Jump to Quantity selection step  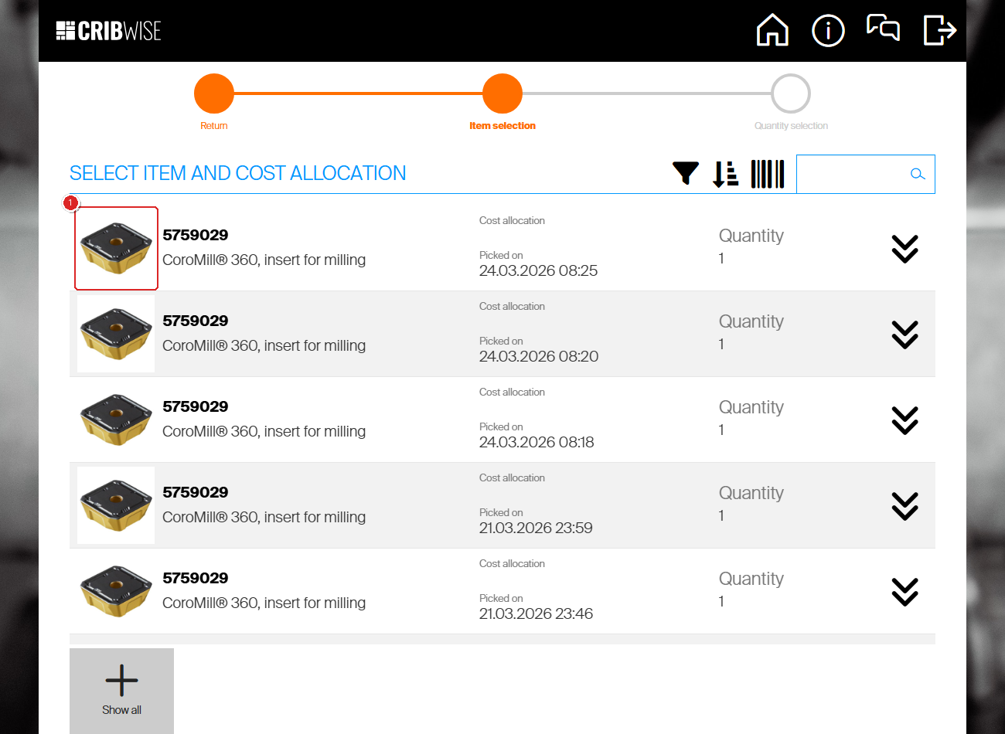pyautogui.click(x=791, y=94)
